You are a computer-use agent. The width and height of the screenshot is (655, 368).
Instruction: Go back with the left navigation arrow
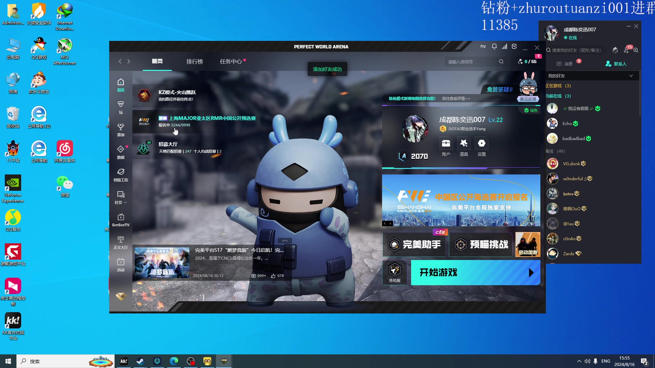[x=120, y=61]
